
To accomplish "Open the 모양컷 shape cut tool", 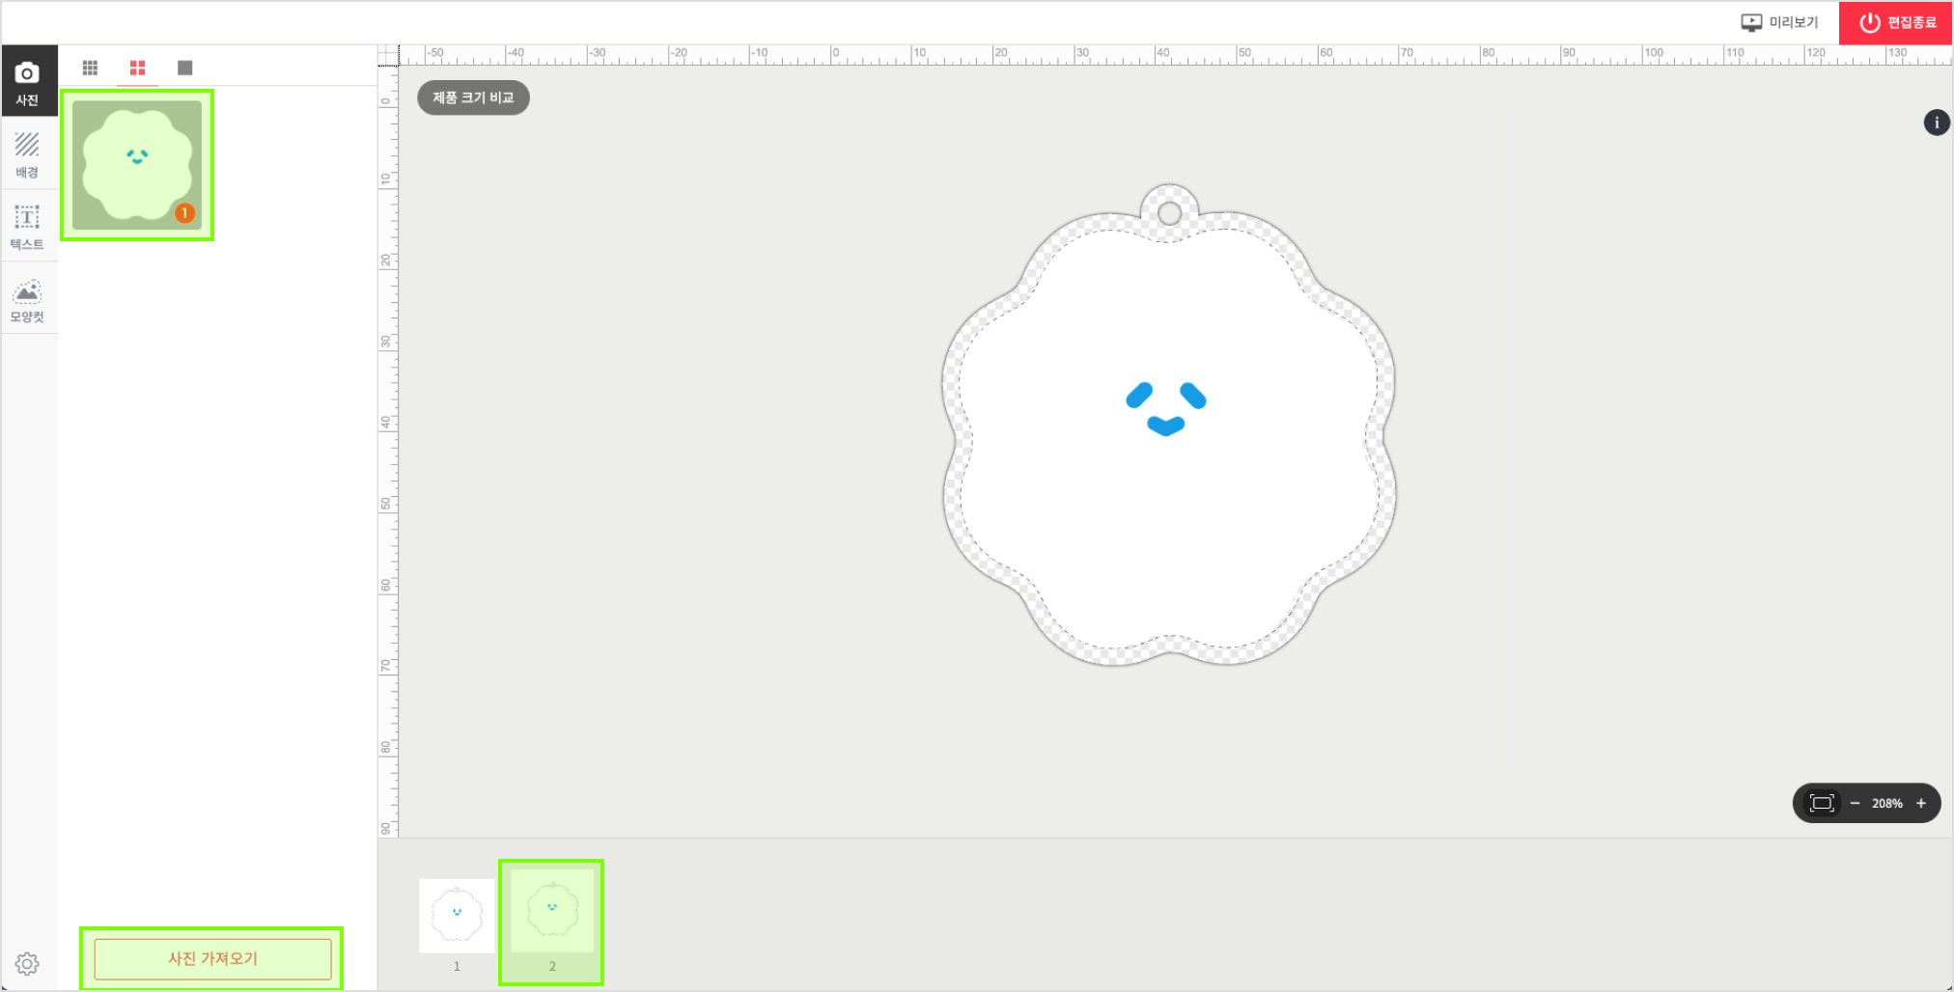I will click(x=27, y=300).
